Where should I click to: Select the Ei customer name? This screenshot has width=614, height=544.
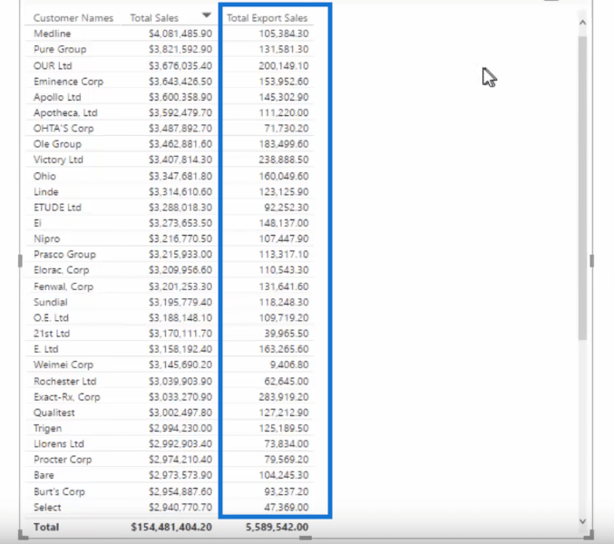[37, 223]
